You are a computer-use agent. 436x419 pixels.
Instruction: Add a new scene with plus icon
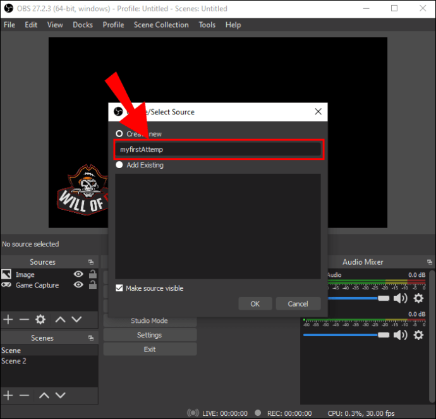pyautogui.click(x=8, y=395)
